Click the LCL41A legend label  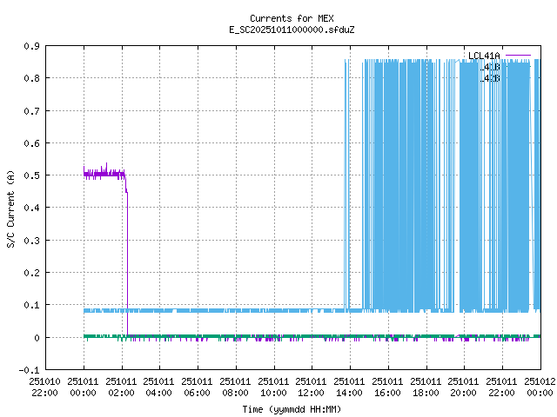click(484, 56)
